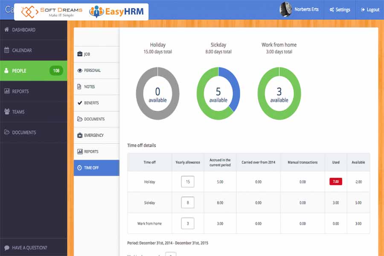384x256 pixels.
Task: Open the Dashboard menu item
Action: tap(34, 29)
